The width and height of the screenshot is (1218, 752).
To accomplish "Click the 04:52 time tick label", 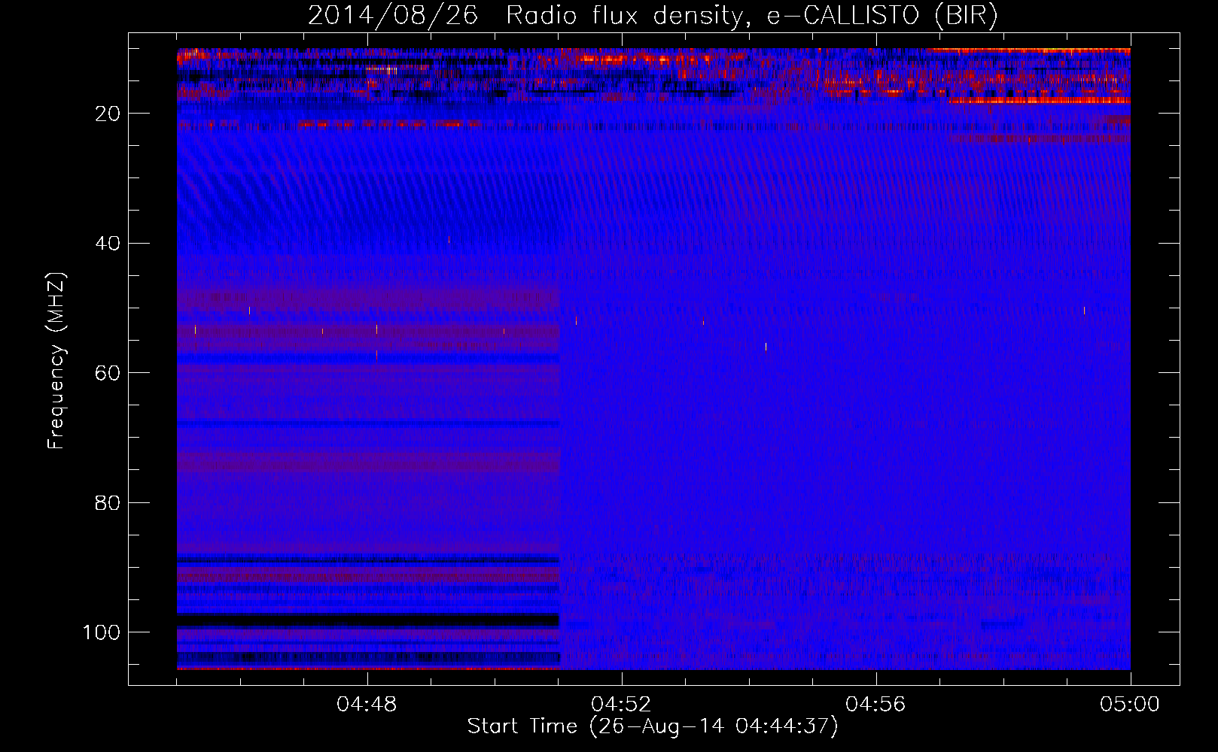I will click(x=621, y=705).
